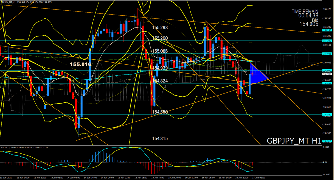The height and width of the screenshot is (180, 334).
Task: Click the 154.850 price scale value
Action: [327, 80]
